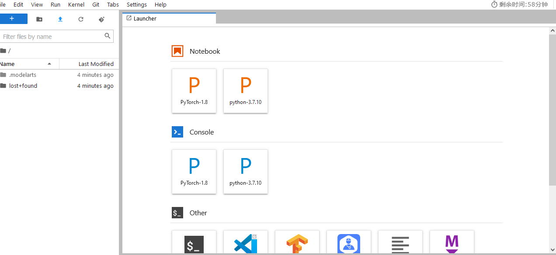Launch a python-3.7.10 notebook
This screenshot has height=255, width=556.
[246, 91]
